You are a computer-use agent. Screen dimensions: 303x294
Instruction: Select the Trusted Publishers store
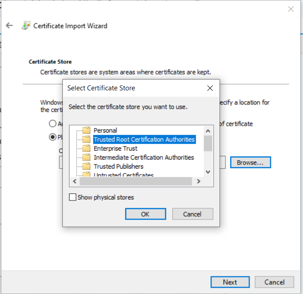click(x=119, y=166)
